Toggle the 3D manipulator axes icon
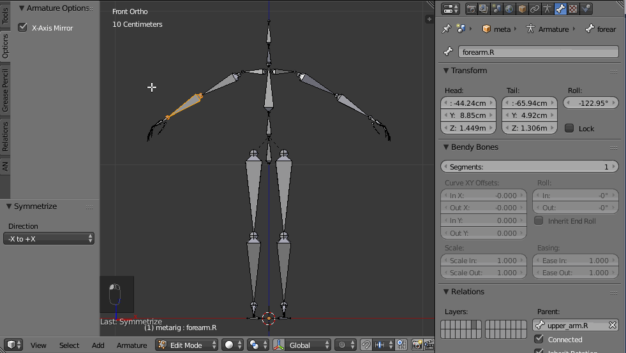Image resolution: width=626 pixels, height=353 pixels. point(279,345)
